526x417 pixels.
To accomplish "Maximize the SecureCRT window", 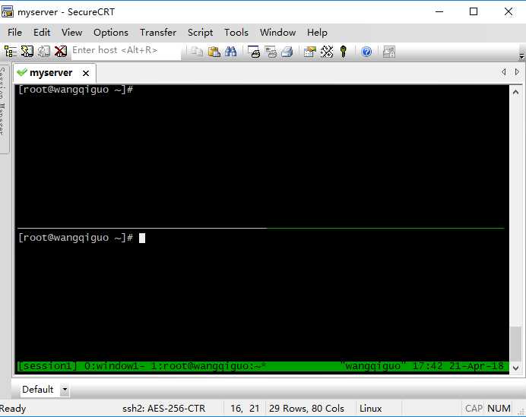I will (x=474, y=11).
